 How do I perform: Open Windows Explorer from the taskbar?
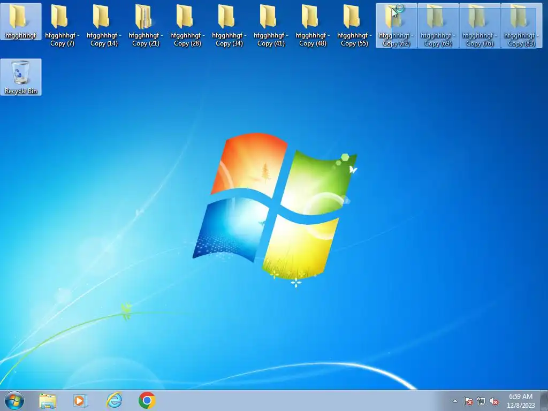tap(48, 400)
